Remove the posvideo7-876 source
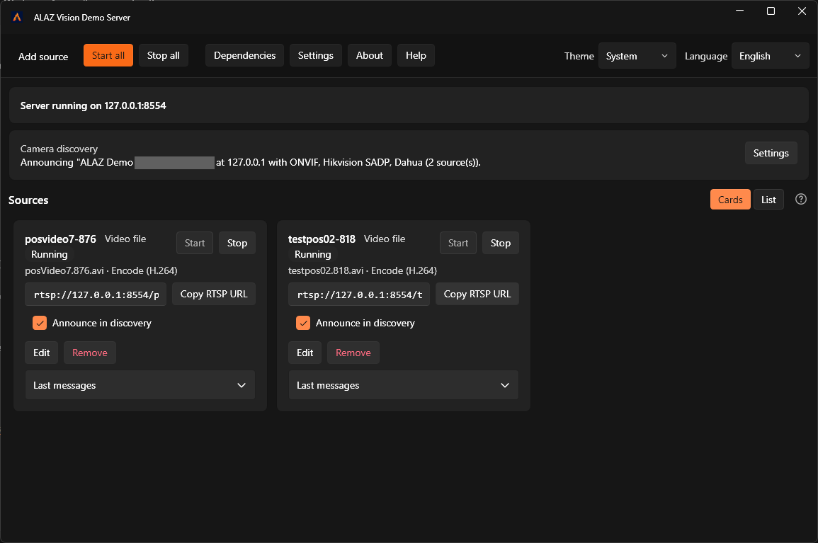 point(90,353)
